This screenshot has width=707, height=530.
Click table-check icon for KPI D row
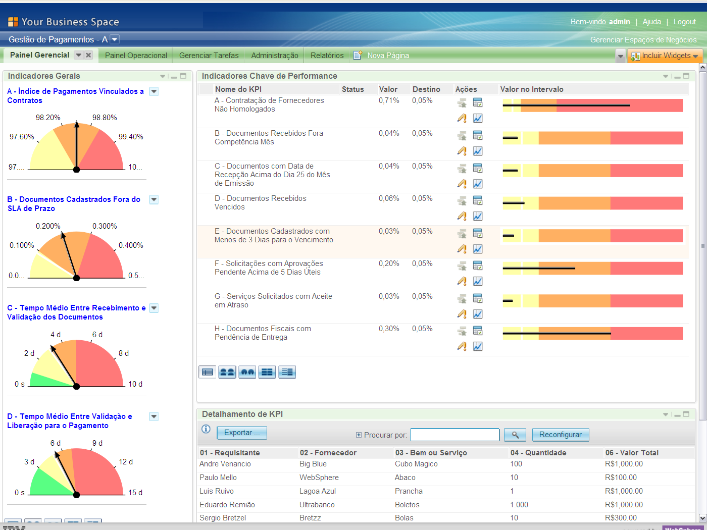click(x=478, y=200)
